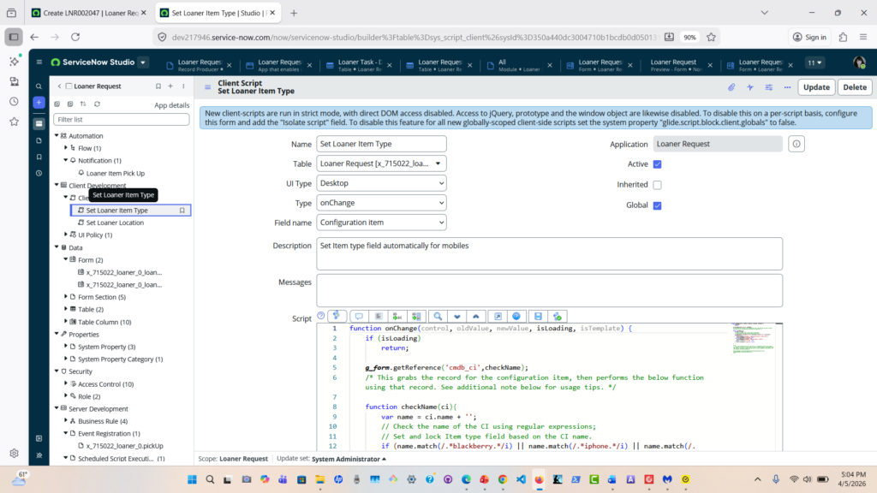Click the refresh icon in app explorer
Image resolution: width=877 pixels, height=493 pixels.
97,104
